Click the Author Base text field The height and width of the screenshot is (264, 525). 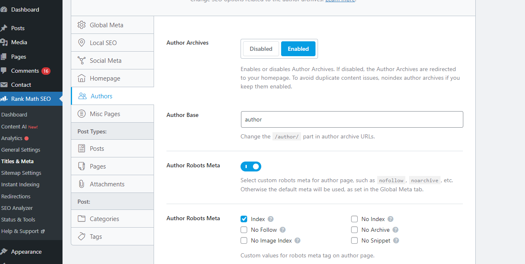pyautogui.click(x=352, y=119)
